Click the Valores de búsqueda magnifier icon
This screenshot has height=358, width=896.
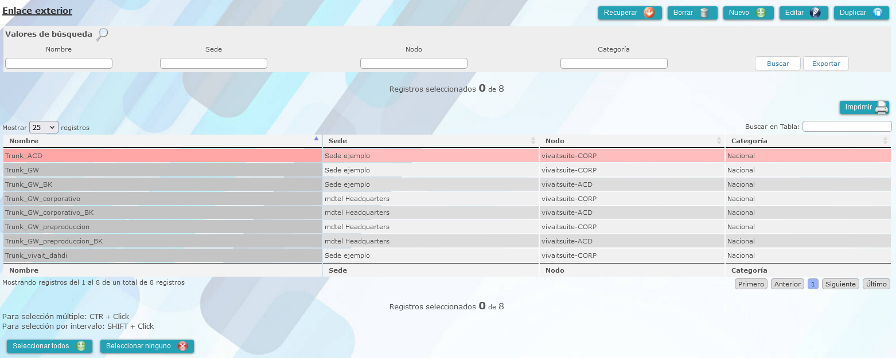102,34
